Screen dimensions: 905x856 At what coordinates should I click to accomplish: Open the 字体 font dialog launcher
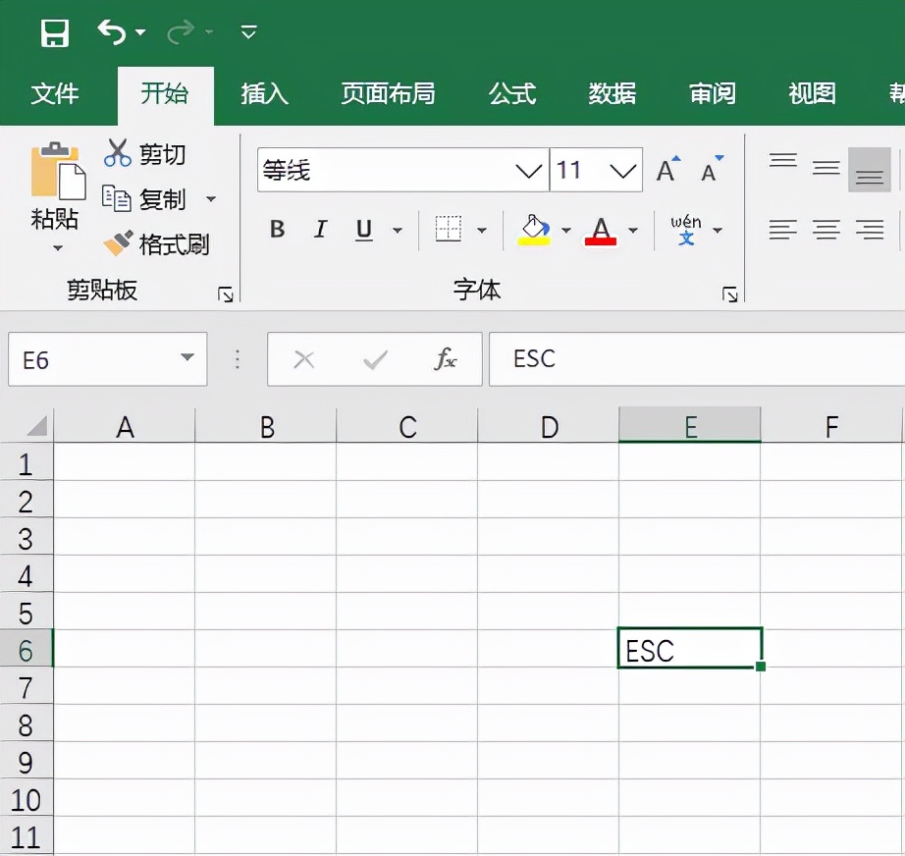[x=729, y=294]
